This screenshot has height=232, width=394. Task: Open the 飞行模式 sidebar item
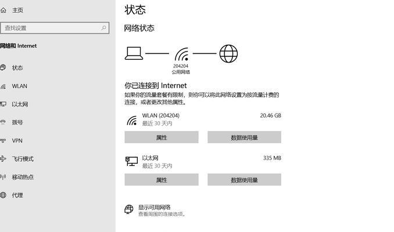pos(23,159)
